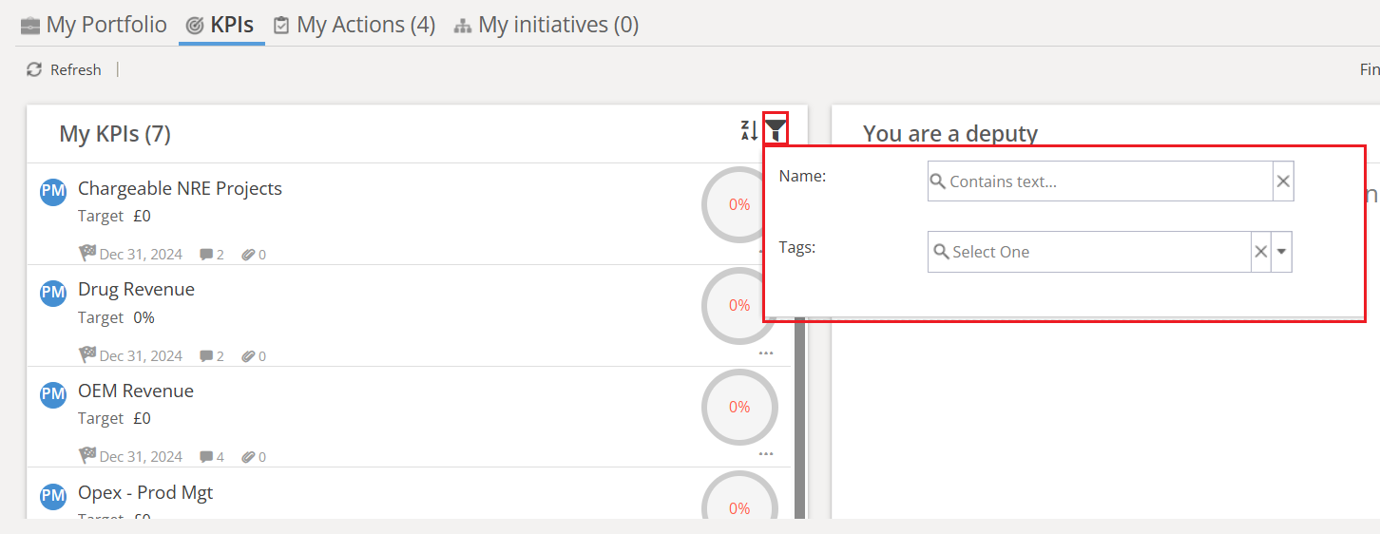1380x534 pixels.
Task: Click the Refresh icon
Action: (34, 69)
